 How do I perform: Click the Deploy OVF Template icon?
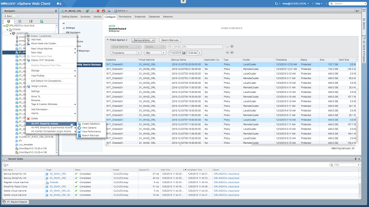click(28, 60)
